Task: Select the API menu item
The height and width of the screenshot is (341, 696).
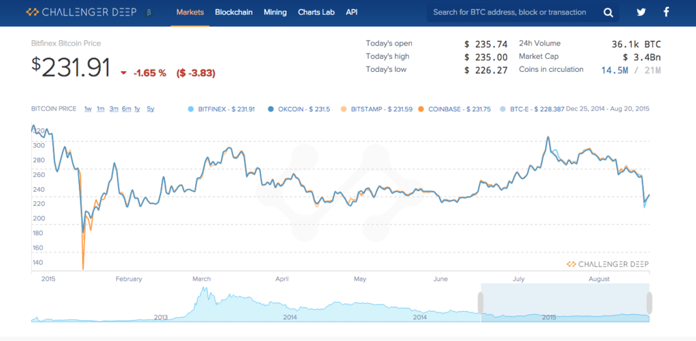Action: point(351,12)
